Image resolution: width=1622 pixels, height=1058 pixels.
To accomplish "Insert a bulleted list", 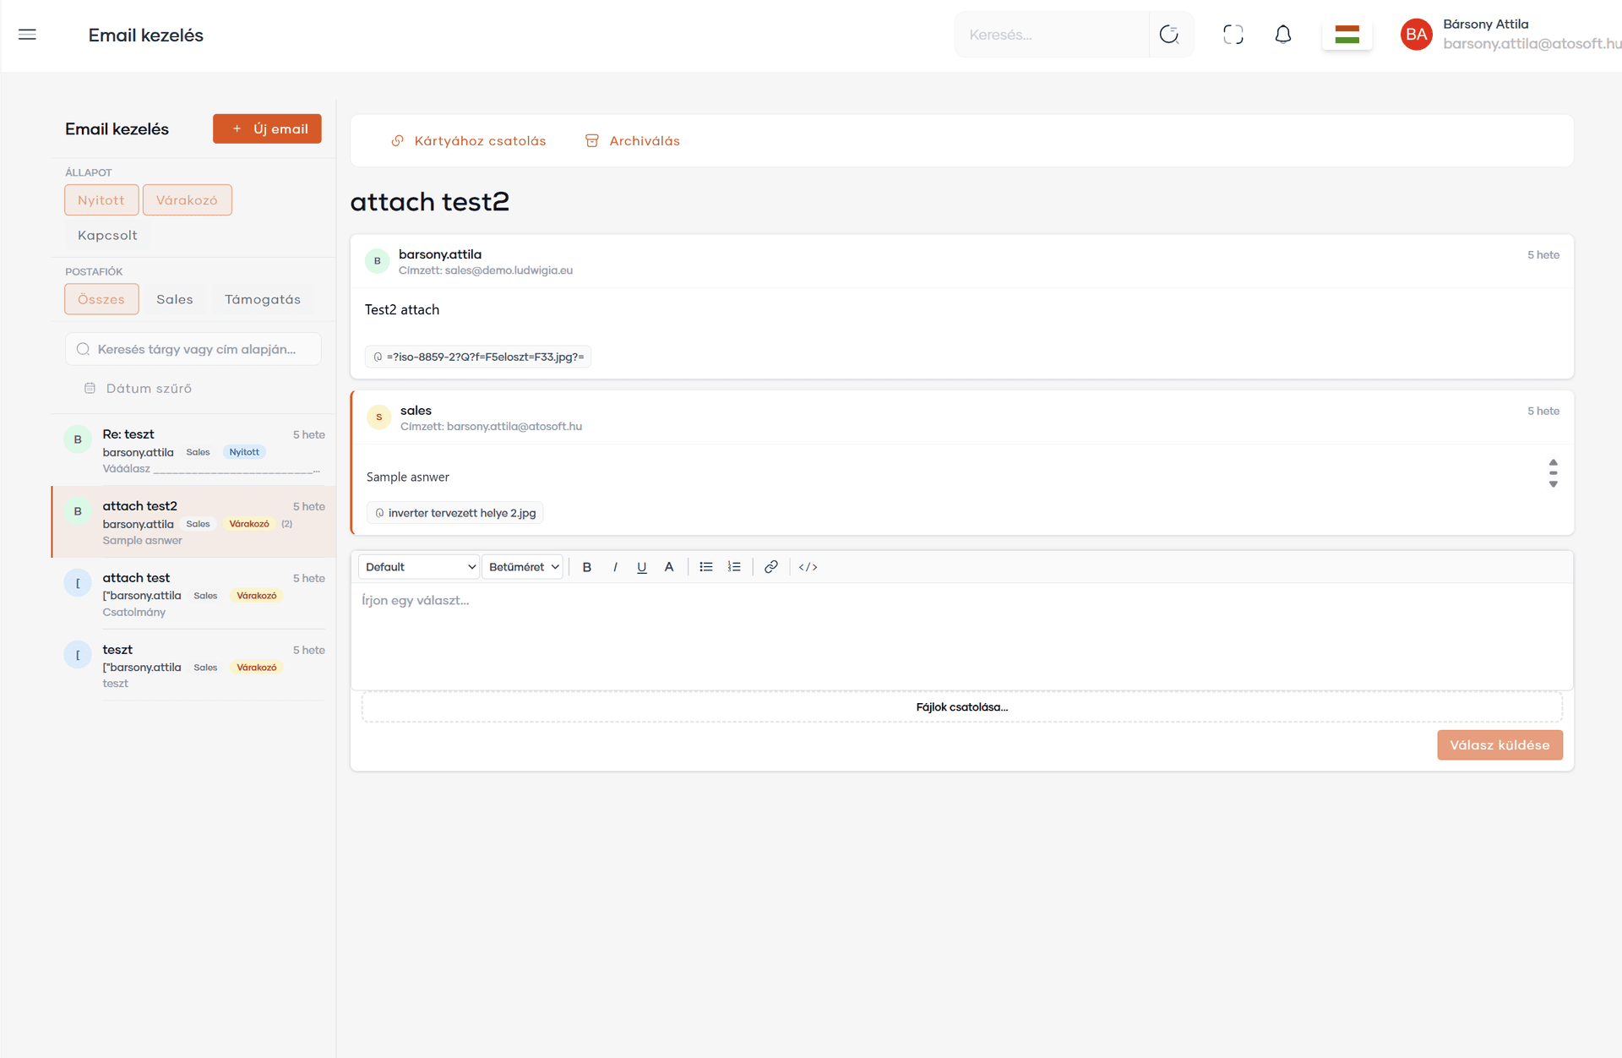I will click(706, 567).
